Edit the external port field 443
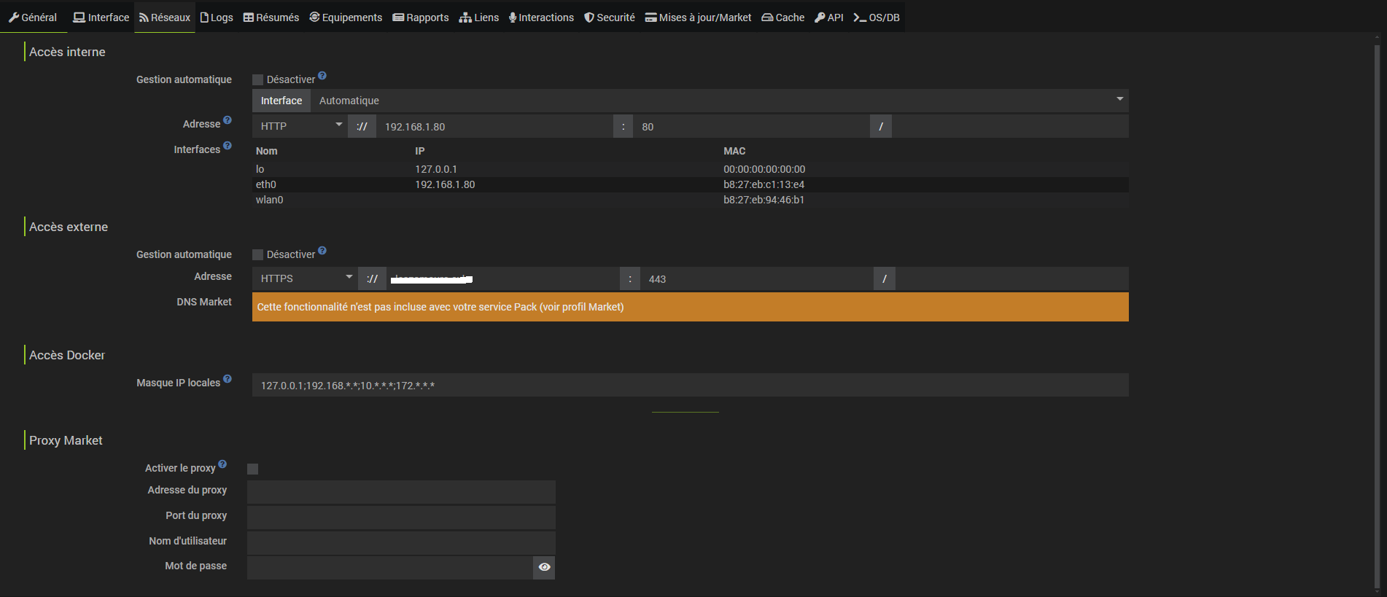 point(757,278)
